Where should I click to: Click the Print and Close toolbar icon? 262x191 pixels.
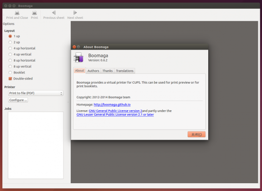click(x=17, y=13)
